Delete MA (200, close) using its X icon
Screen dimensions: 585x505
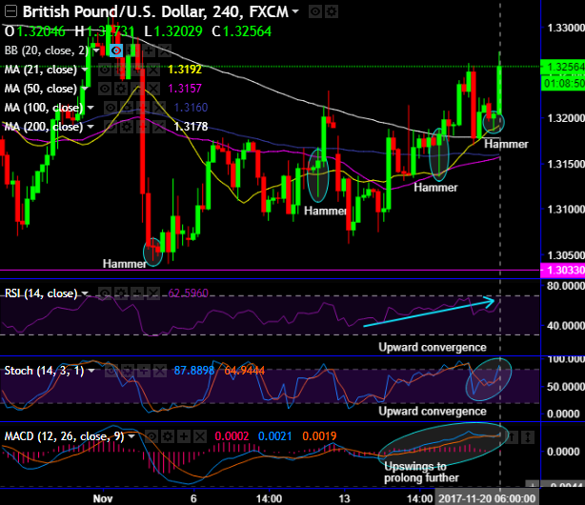(159, 127)
